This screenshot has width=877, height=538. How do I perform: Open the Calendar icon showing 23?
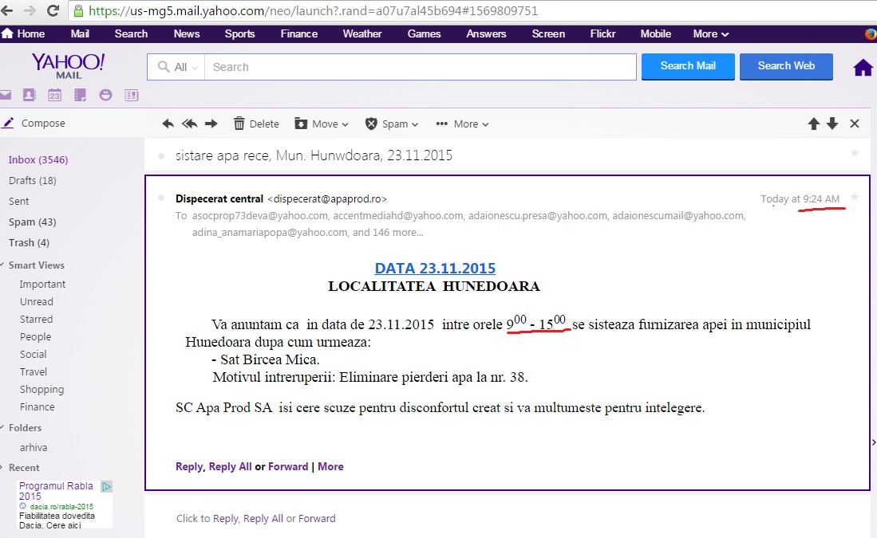(54, 95)
